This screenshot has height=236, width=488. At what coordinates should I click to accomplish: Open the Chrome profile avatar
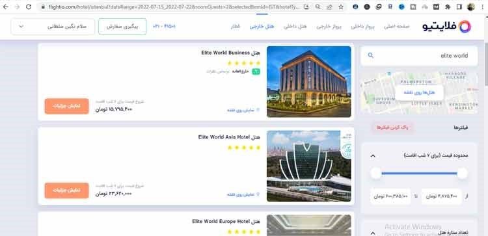click(471, 7)
